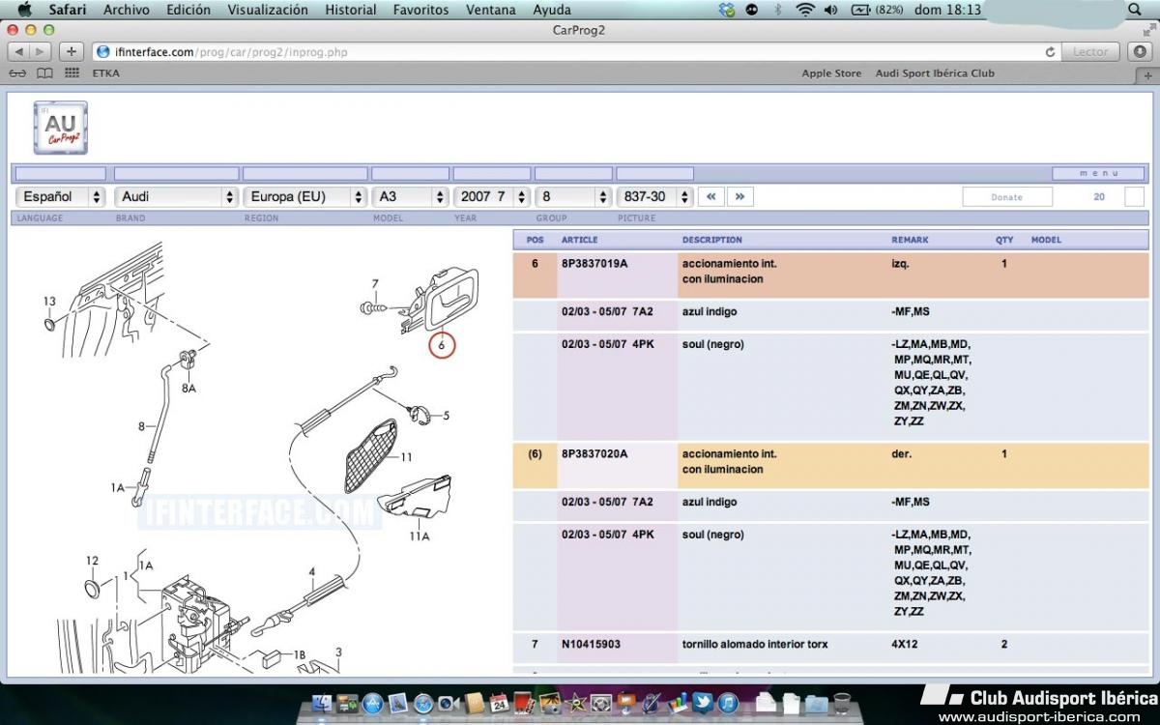Click the POS column header

(536, 240)
